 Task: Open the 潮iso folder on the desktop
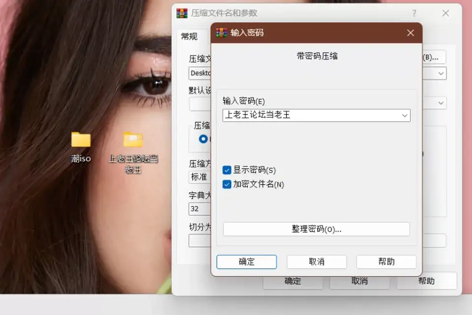81,147
